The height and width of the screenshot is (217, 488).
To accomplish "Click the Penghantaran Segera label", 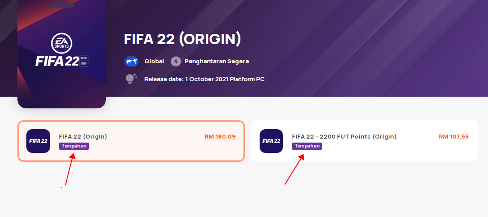I will tap(217, 61).
